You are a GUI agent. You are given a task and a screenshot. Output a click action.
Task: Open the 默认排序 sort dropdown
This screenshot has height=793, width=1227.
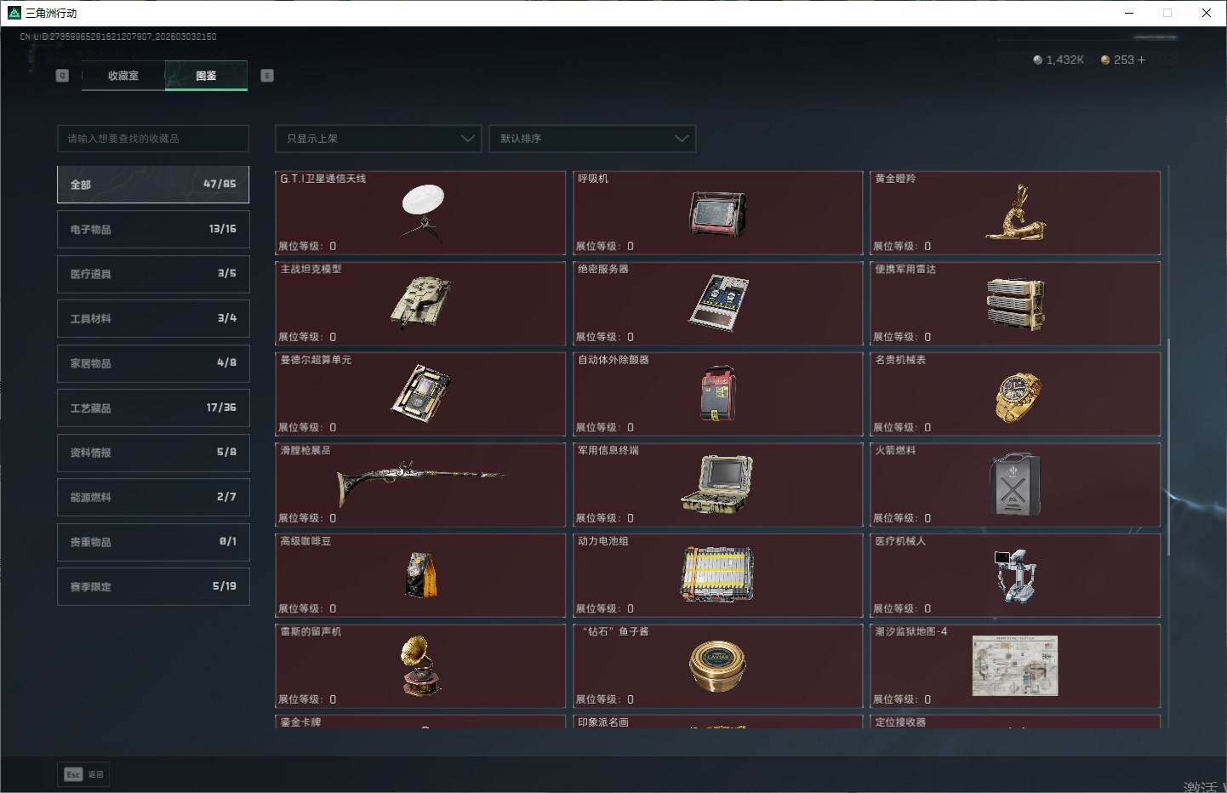[592, 139]
